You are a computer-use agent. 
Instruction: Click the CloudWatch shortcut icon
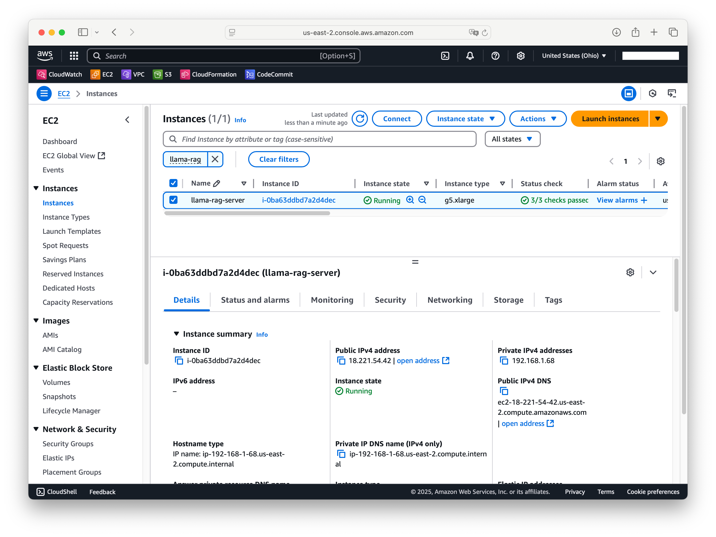click(41, 75)
